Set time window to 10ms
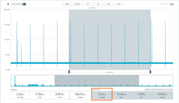The height and width of the screenshot is (103, 179). (67, 4)
